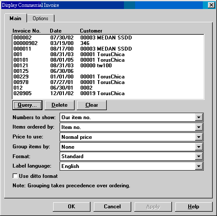Click the Delete button
Image resolution: width=217 pixels, height=216 pixels.
point(60,105)
